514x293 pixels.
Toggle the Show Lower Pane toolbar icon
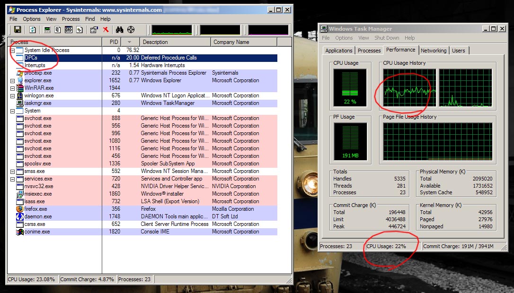[x=69, y=30]
